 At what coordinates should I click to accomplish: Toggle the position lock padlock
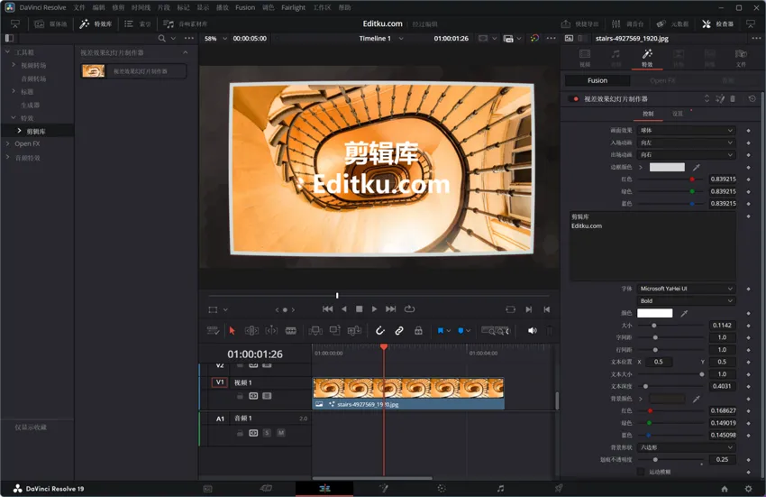[x=419, y=331]
